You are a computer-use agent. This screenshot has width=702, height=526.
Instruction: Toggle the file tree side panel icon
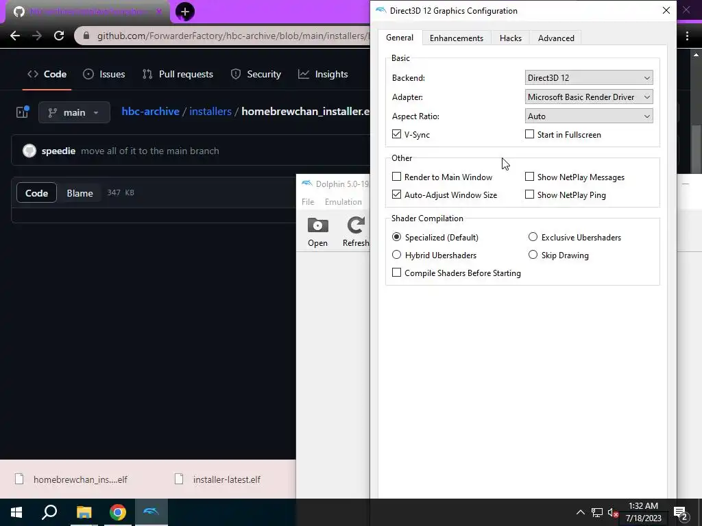23,112
